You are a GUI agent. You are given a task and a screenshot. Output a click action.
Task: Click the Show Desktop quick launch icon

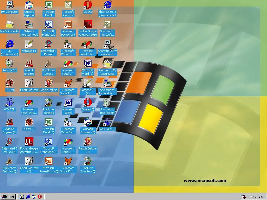click(x=22, y=197)
